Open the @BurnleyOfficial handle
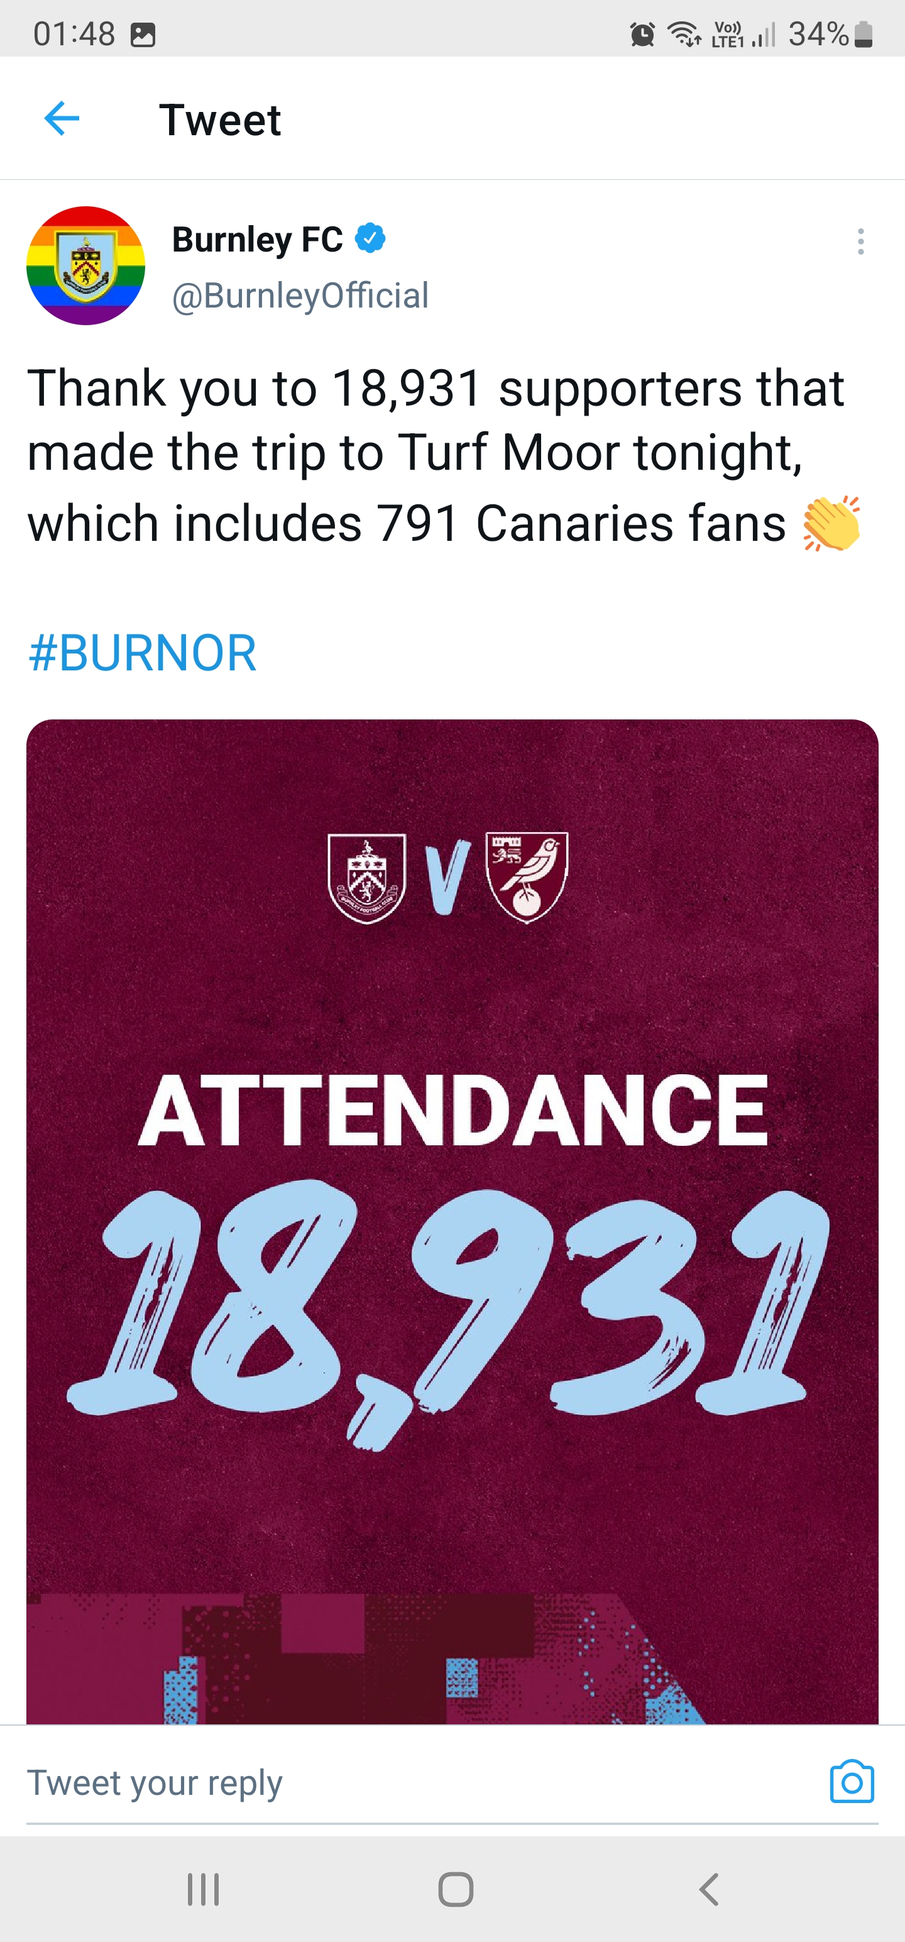Screen dimensions: 905x1942 tap(300, 296)
